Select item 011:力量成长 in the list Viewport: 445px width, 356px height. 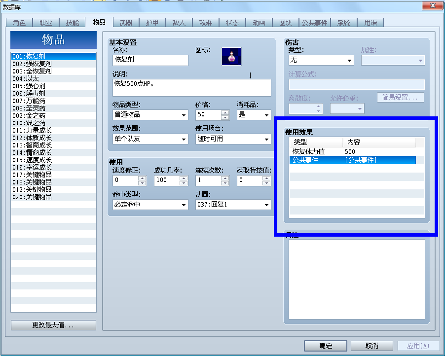click(x=53, y=131)
